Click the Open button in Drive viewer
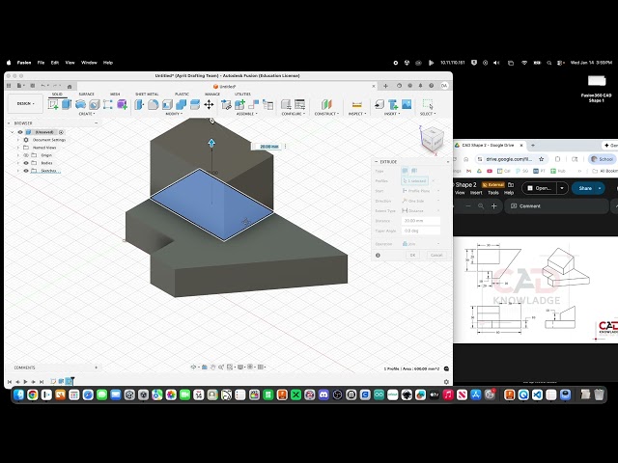Screen dimensions: 618x463 pos(539,188)
